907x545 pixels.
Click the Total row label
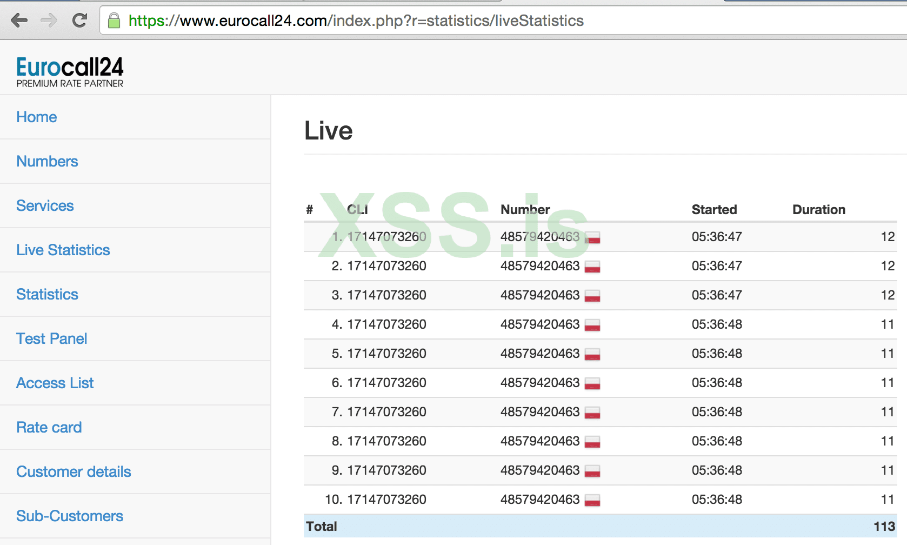click(x=322, y=527)
